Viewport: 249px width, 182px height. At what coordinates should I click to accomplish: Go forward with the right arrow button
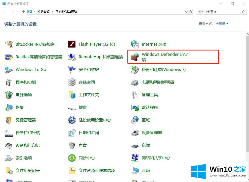(x=12, y=12)
